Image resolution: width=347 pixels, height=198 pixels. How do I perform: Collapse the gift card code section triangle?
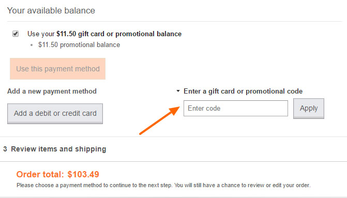tap(178, 91)
